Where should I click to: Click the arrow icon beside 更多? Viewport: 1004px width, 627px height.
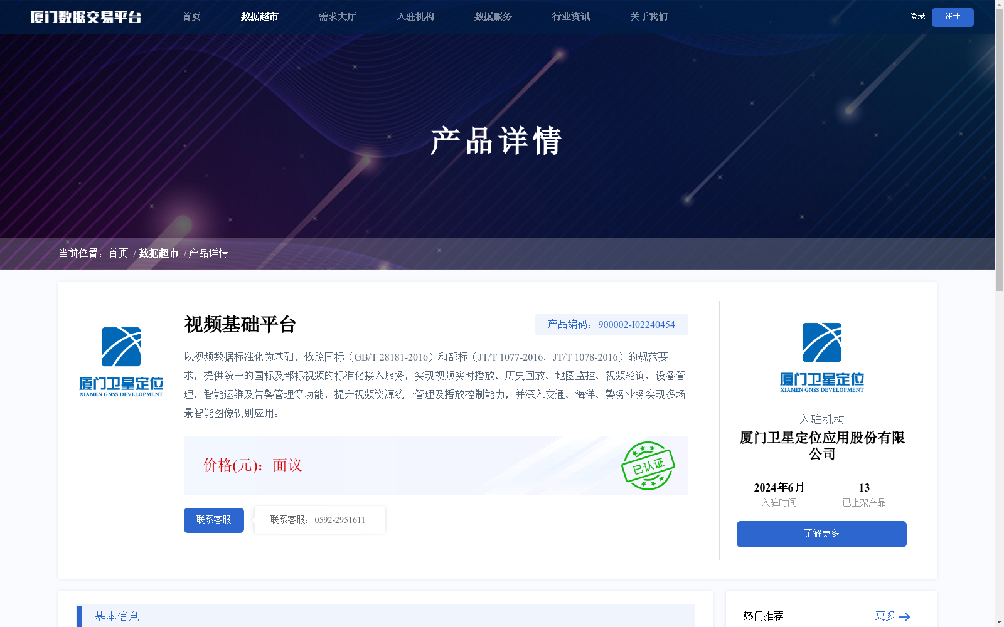(904, 617)
